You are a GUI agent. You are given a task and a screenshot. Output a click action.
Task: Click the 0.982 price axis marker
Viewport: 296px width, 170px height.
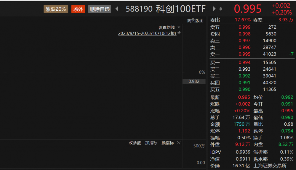tap(194, 81)
